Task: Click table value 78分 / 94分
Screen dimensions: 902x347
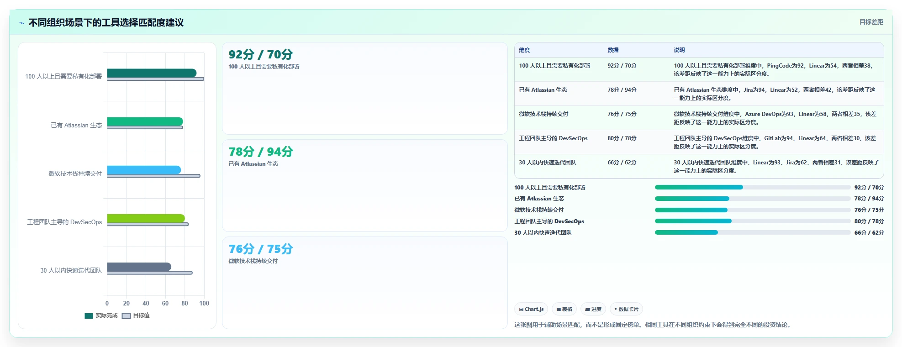Action: click(x=622, y=90)
